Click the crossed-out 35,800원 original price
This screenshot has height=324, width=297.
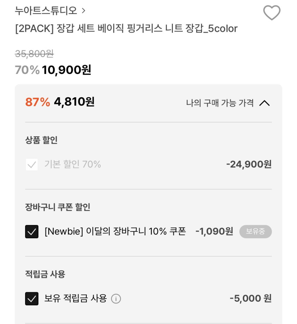(x=34, y=54)
